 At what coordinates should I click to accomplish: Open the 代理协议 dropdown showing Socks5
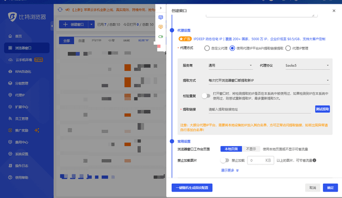(x=307, y=66)
